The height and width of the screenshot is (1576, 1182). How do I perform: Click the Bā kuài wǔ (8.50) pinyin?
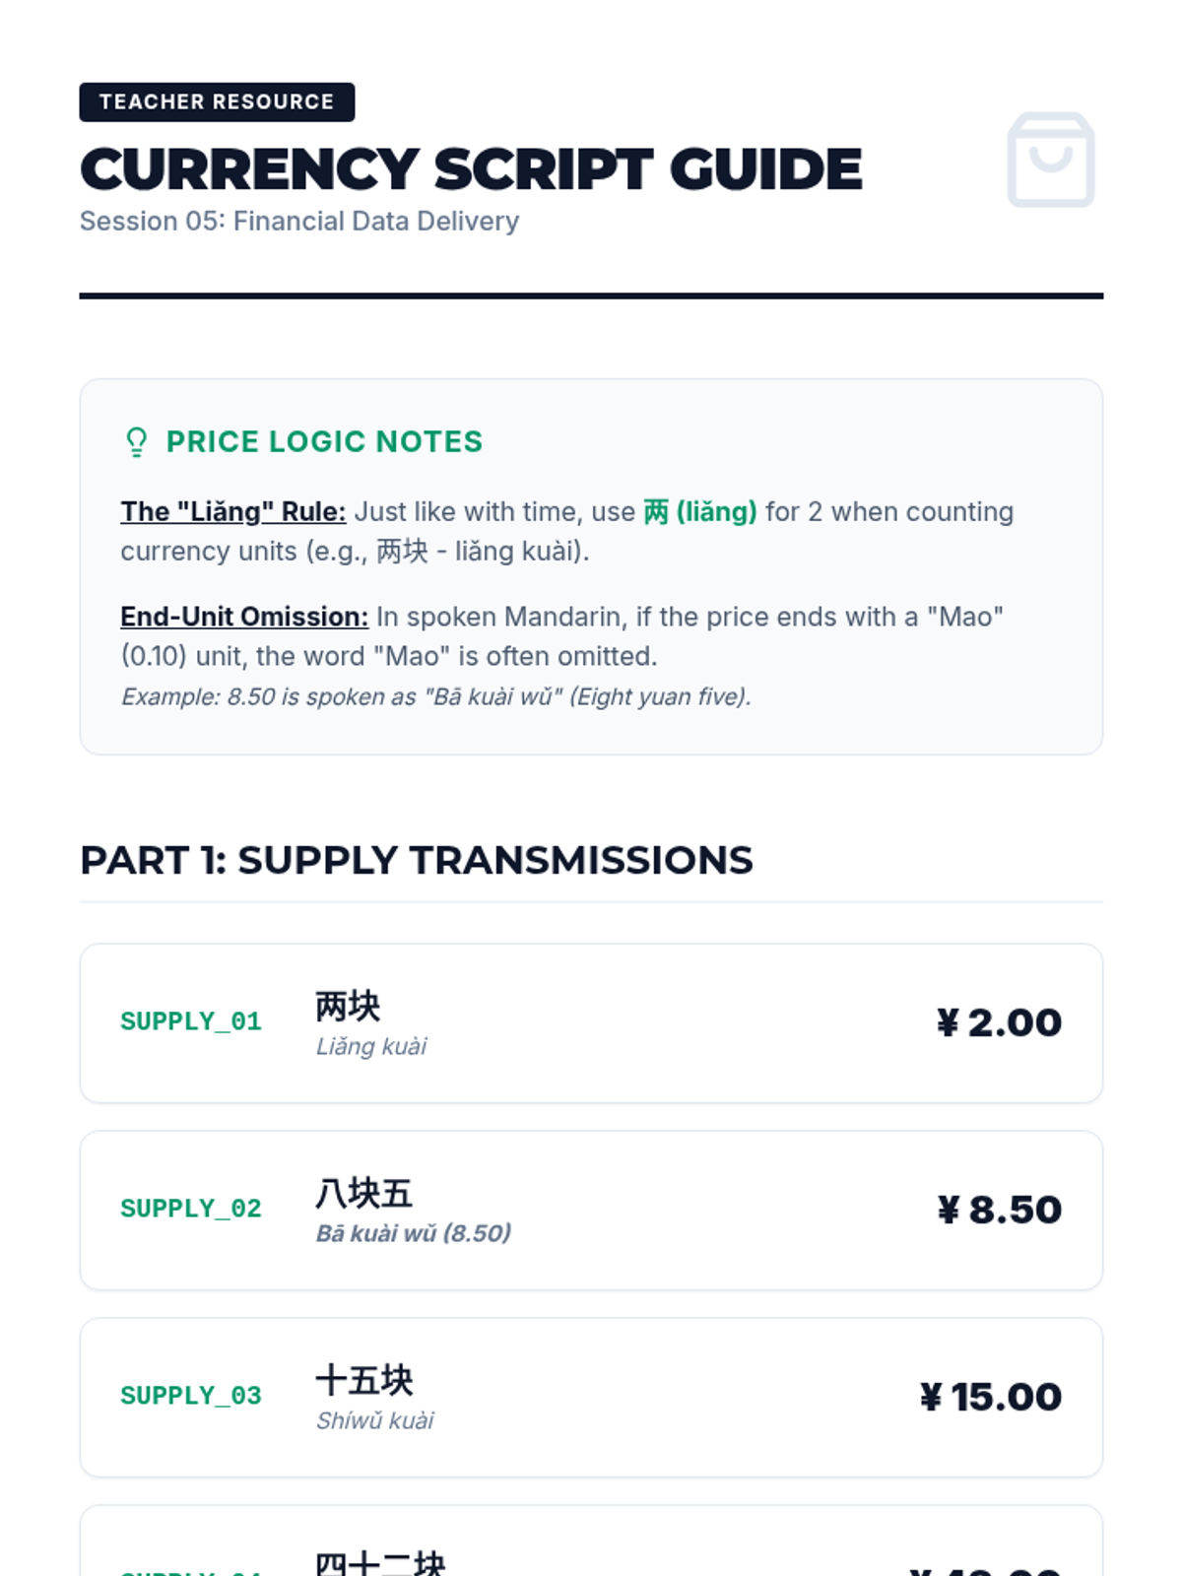[414, 1233]
